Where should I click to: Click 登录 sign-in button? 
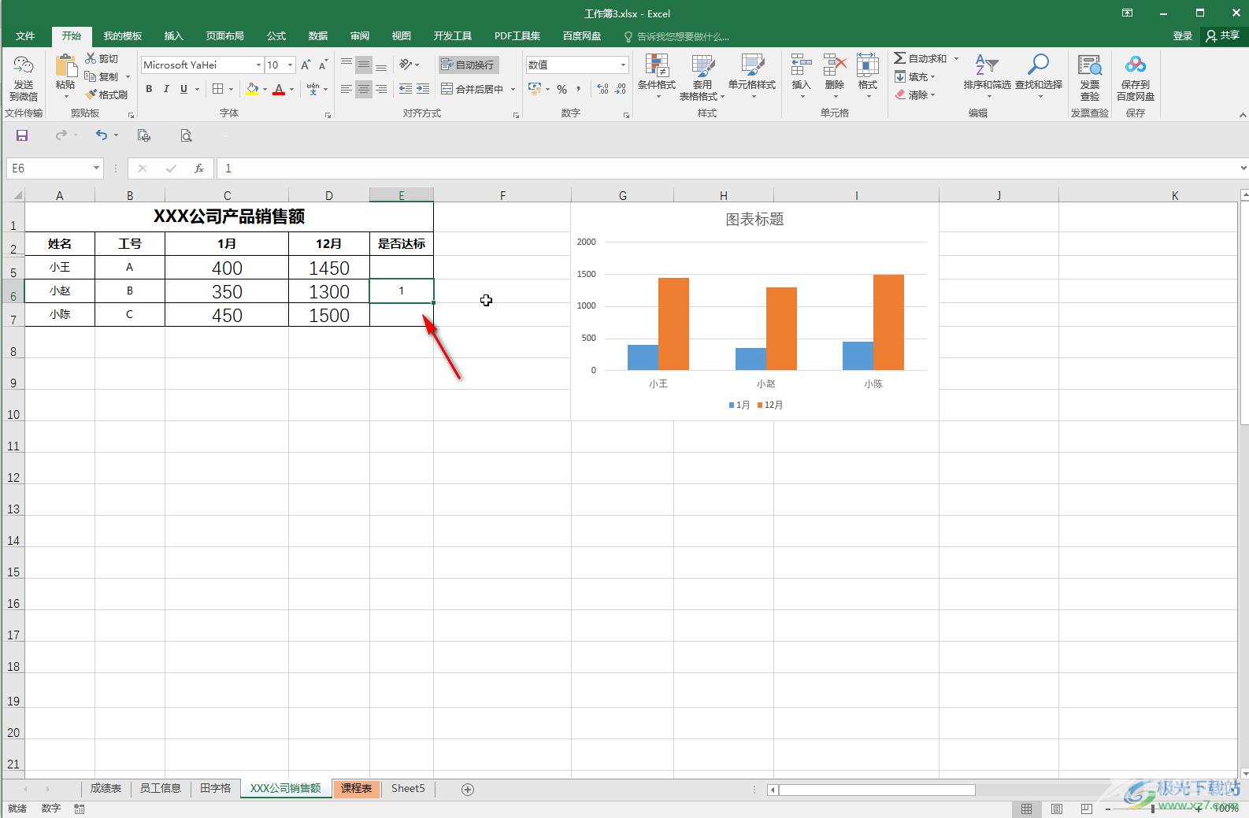(1182, 35)
